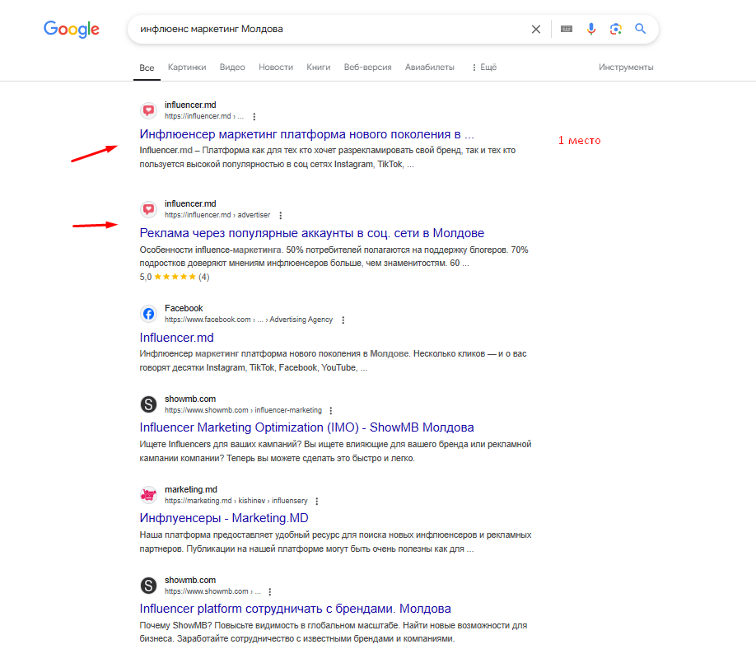Open 'Инфлуенсеры - Marketing.MD' result link
The width and height of the screenshot is (756, 649).
coord(224,518)
